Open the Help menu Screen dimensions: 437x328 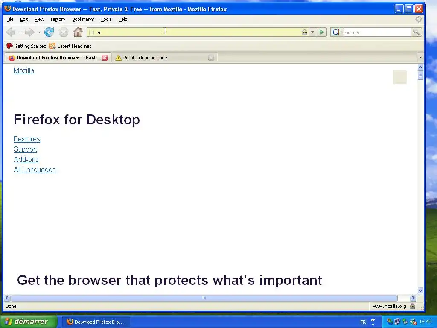pyautogui.click(x=122, y=19)
